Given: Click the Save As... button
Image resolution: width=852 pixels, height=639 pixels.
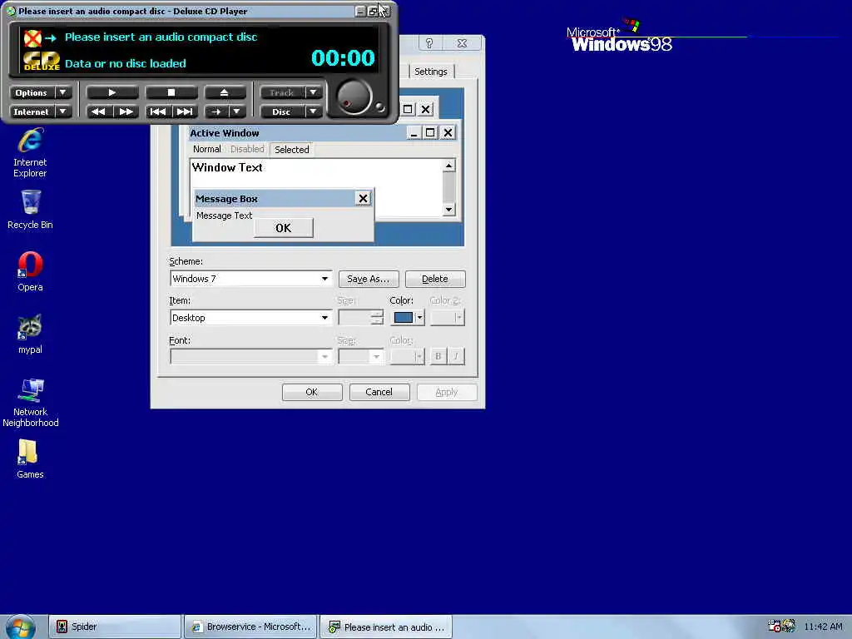Looking at the screenshot, I should [x=369, y=280].
